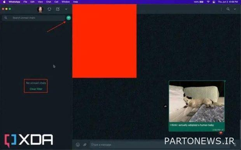This screenshot has width=241, height=150.
Task: Open the dog photo thumbnail
Action: (197, 102)
